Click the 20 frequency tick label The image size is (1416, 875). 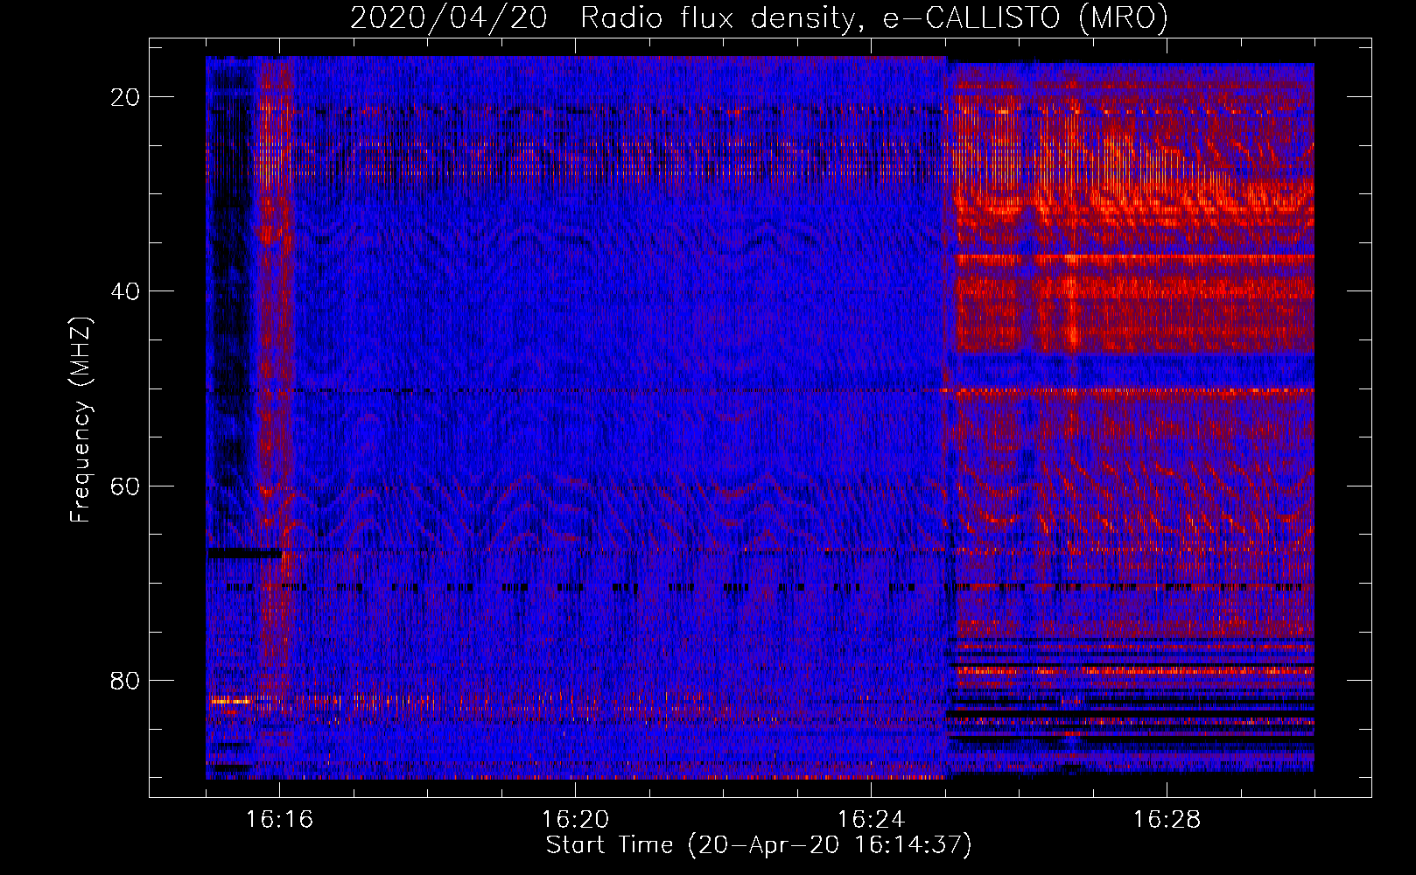125,97
